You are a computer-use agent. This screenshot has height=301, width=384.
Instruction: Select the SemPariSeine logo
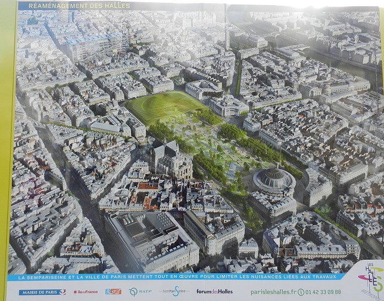pos(172,291)
